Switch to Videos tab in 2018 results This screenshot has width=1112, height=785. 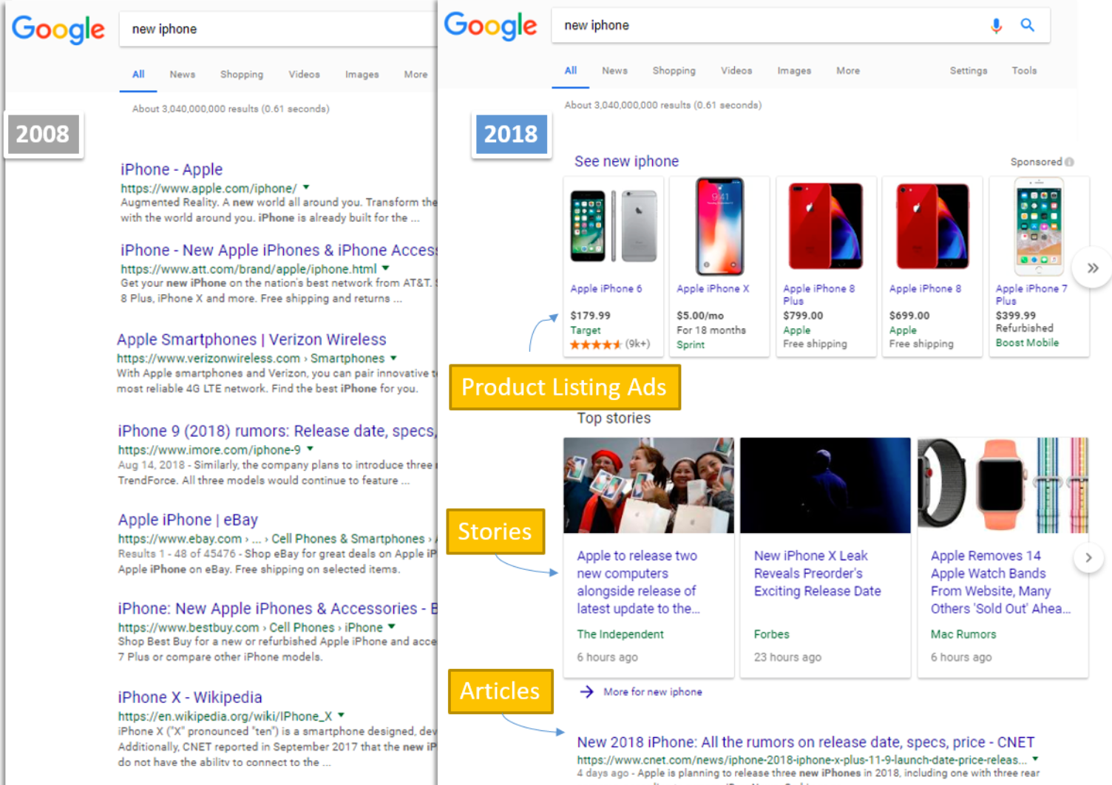pyautogui.click(x=736, y=71)
